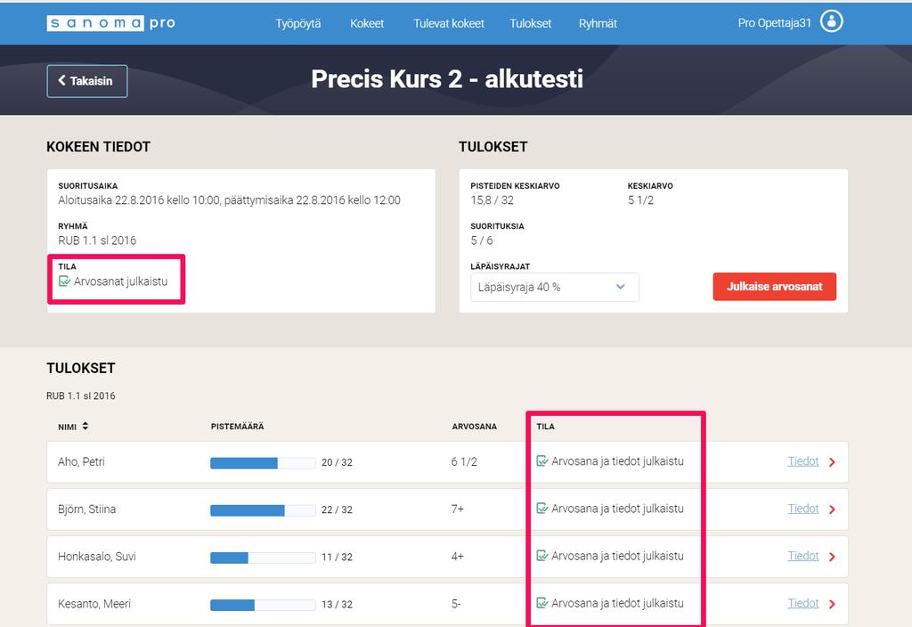The height and width of the screenshot is (627, 912).
Task: Select the name Björn, Stiina
Action: tap(86, 509)
